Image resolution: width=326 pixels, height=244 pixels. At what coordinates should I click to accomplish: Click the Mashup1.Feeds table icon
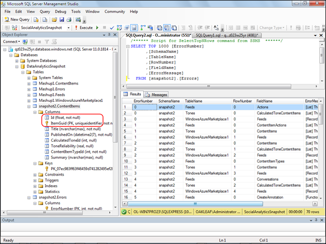click(x=35, y=95)
